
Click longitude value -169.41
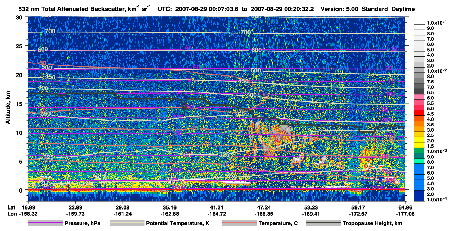[x=311, y=214]
